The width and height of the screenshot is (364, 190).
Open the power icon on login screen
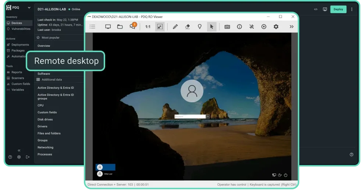point(286,175)
